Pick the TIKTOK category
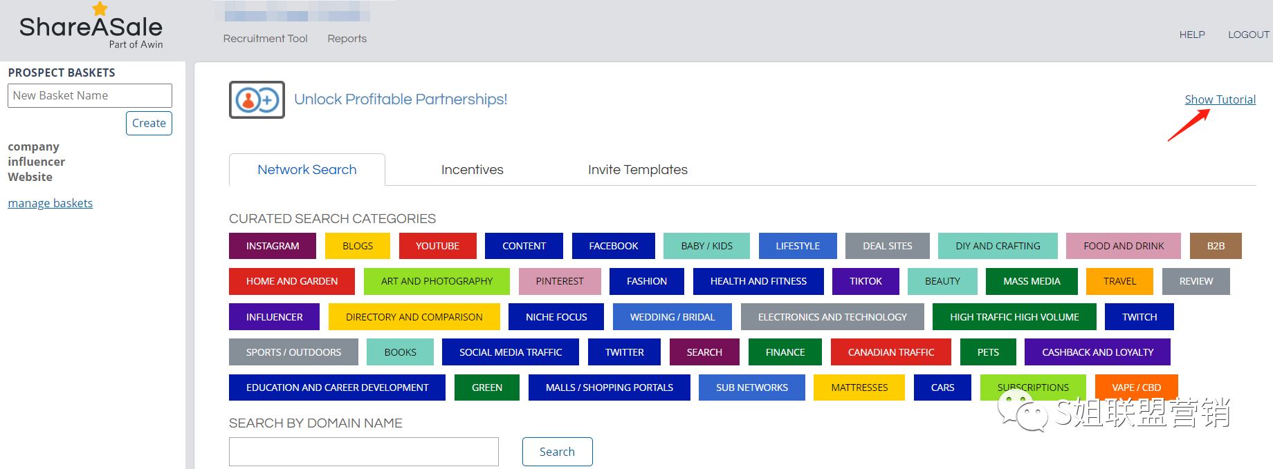Image resolution: width=1273 pixels, height=469 pixels. click(x=865, y=281)
